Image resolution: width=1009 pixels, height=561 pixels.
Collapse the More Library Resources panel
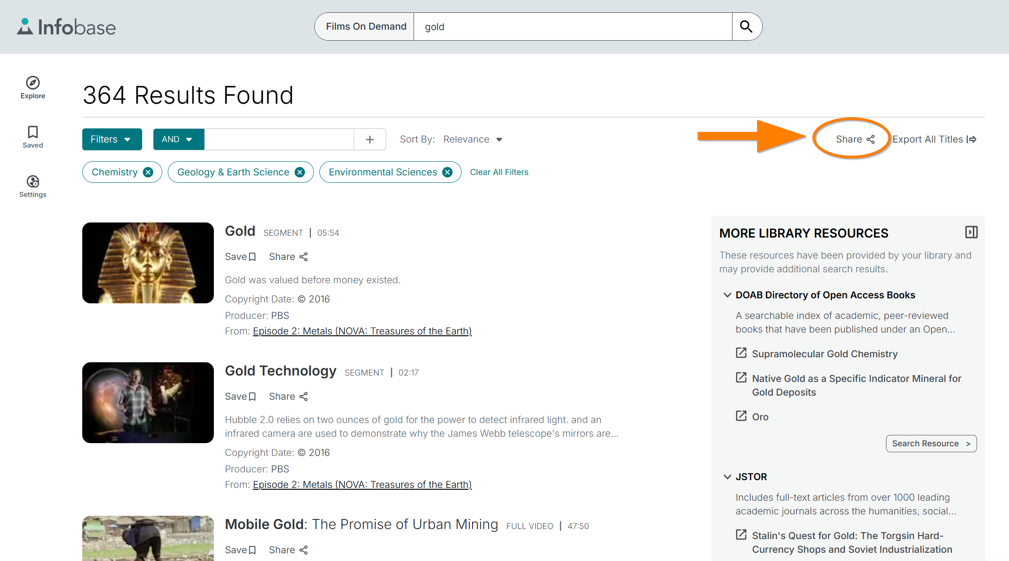971,233
